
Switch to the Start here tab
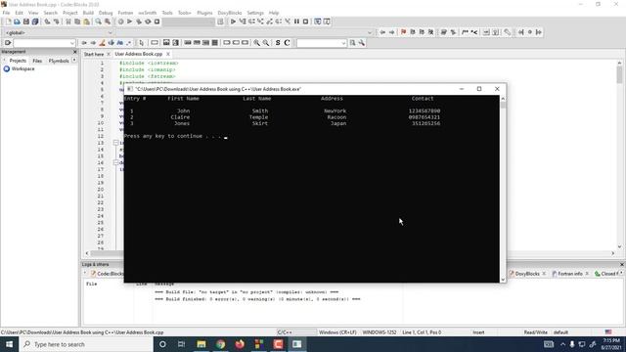coord(94,54)
